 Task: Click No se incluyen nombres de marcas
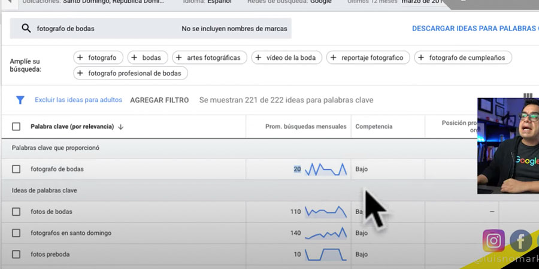(234, 29)
